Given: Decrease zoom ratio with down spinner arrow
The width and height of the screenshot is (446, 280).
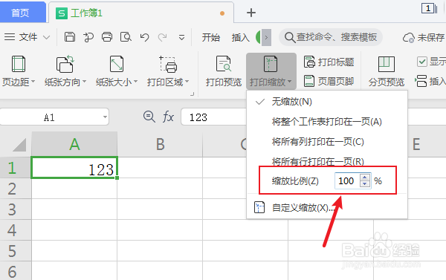Looking at the screenshot, I should [x=365, y=184].
